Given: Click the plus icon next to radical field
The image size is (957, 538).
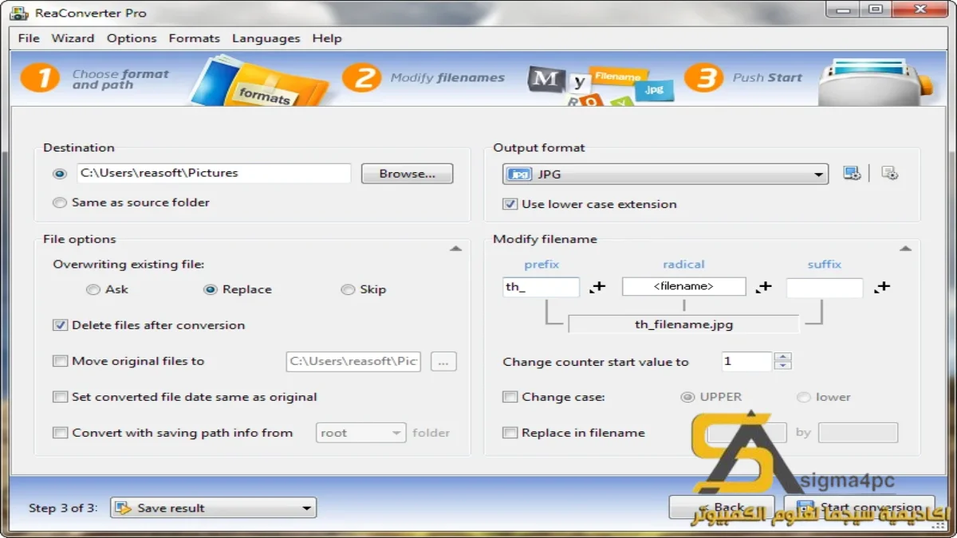Looking at the screenshot, I should tap(764, 287).
